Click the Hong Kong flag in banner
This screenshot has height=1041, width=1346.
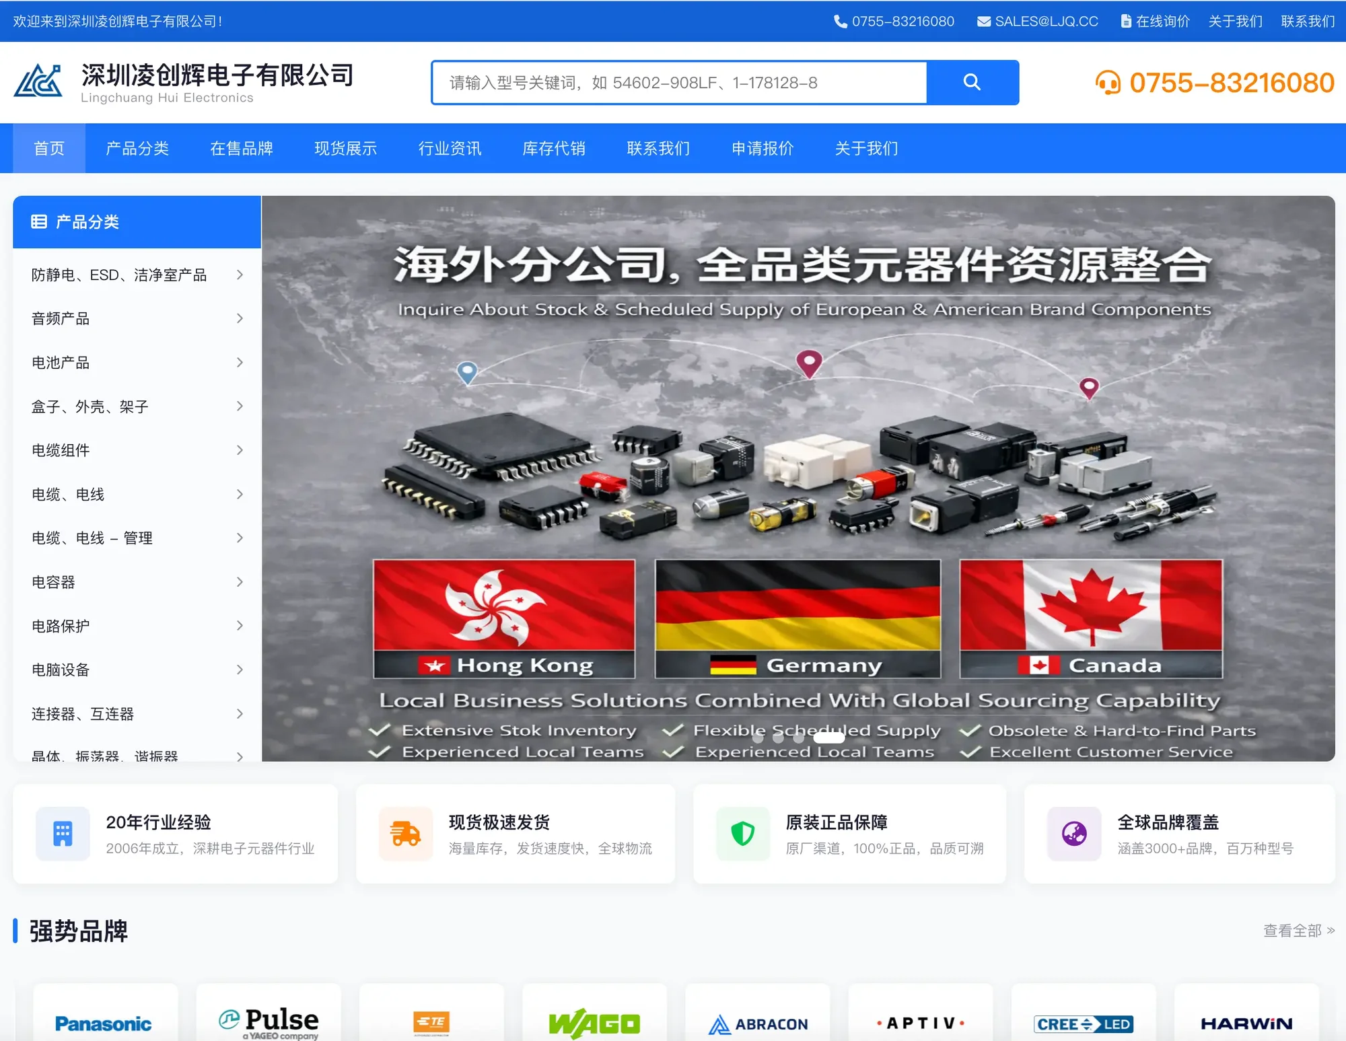[504, 605]
